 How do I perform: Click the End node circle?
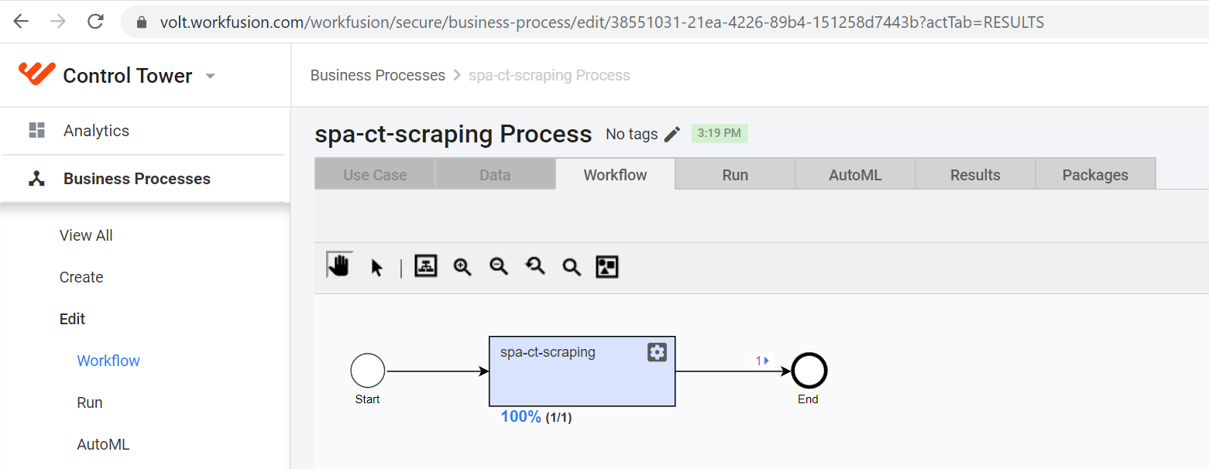click(809, 371)
